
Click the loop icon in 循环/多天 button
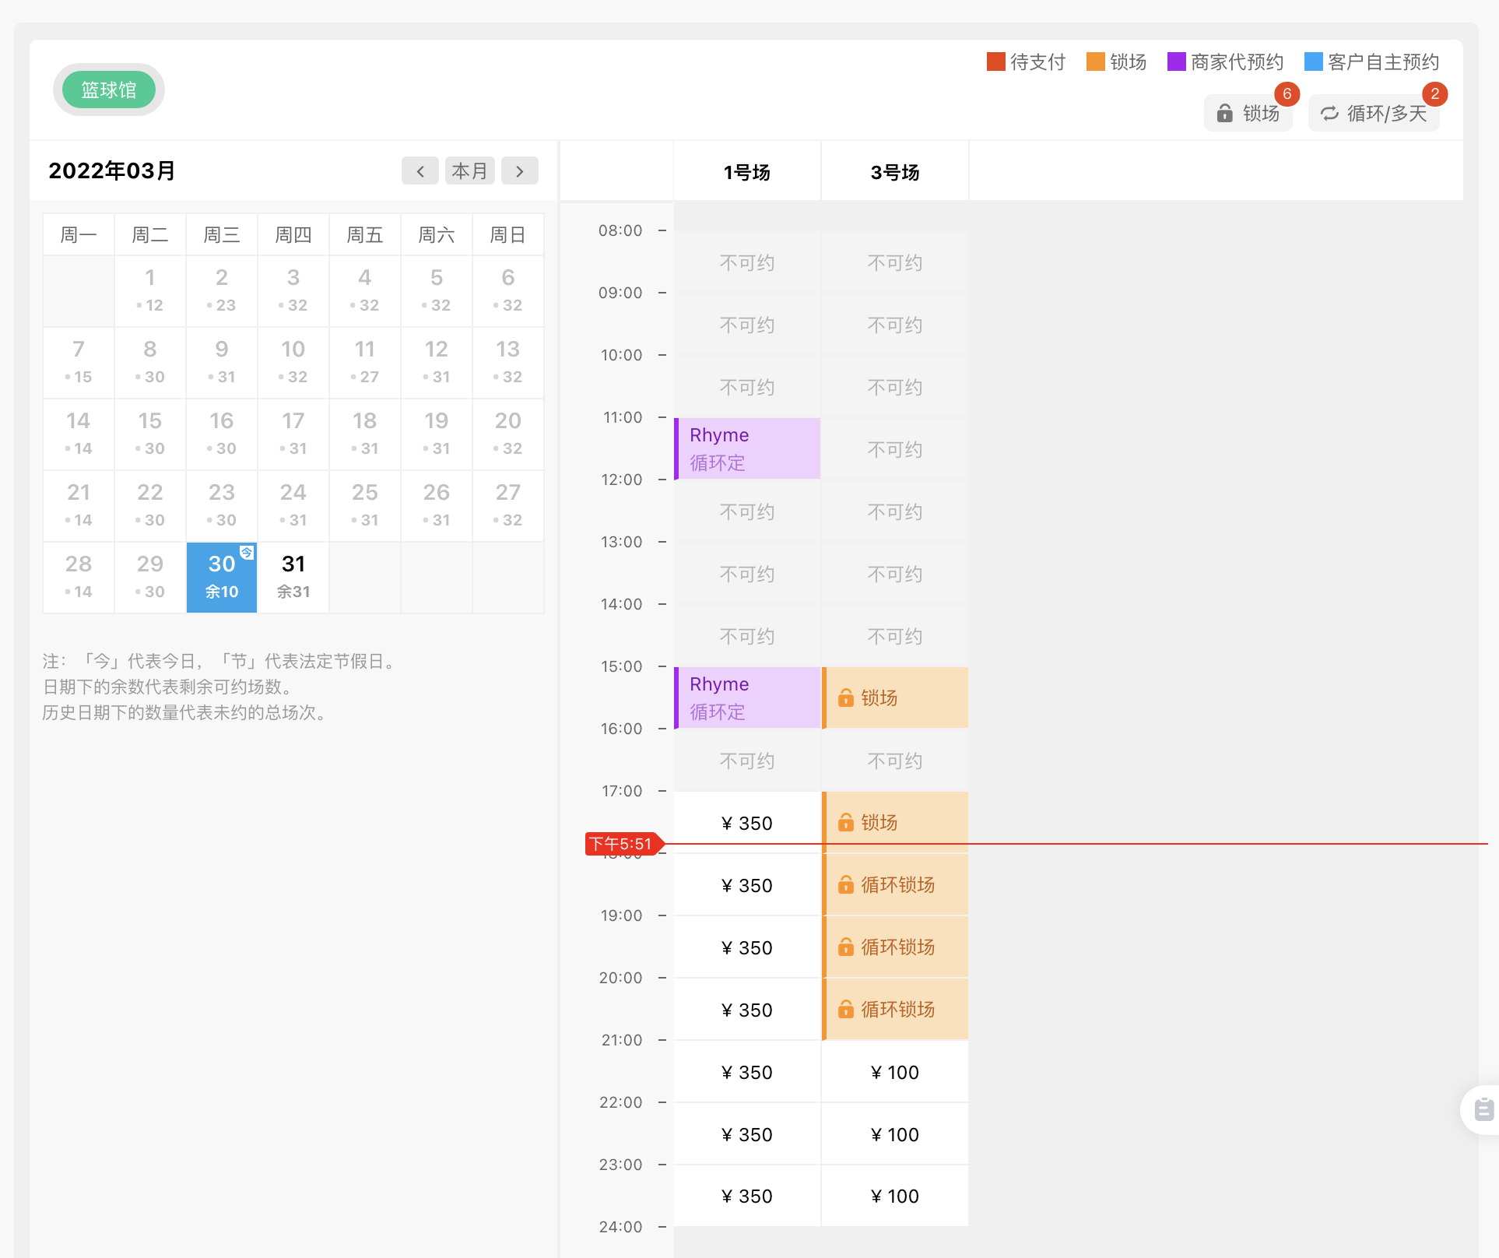(x=1329, y=114)
